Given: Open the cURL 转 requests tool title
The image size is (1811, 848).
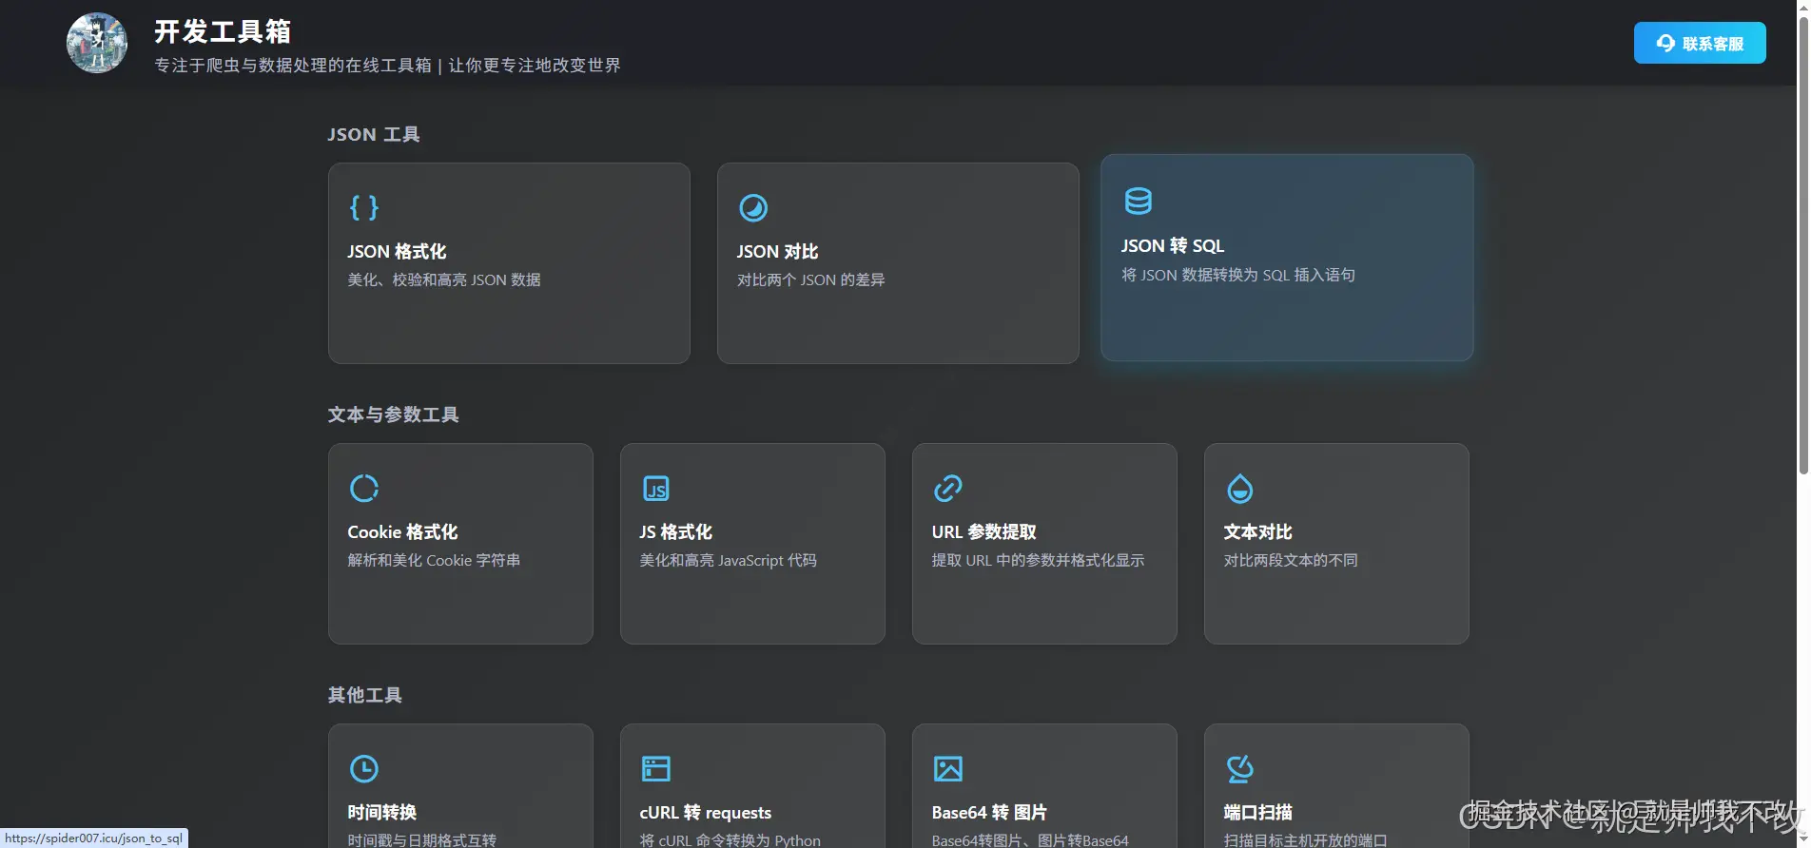Looking at the screenshot, I should [705, 813].
